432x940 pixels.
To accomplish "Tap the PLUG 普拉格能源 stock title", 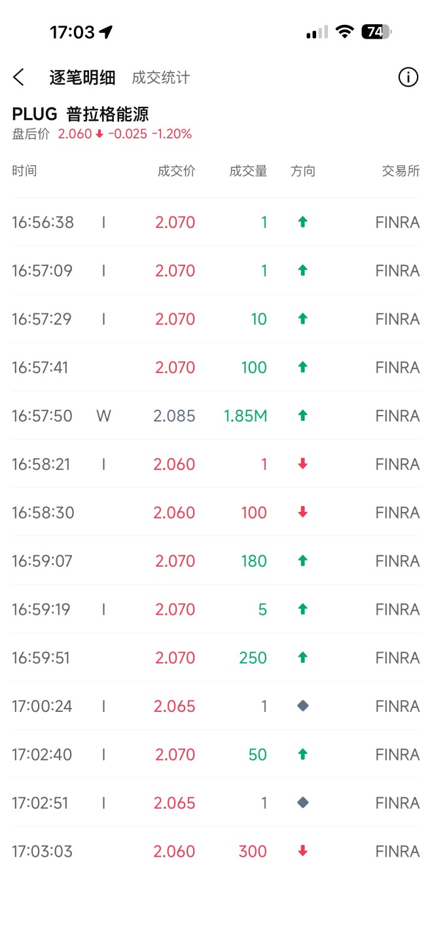I will point(81,114).
